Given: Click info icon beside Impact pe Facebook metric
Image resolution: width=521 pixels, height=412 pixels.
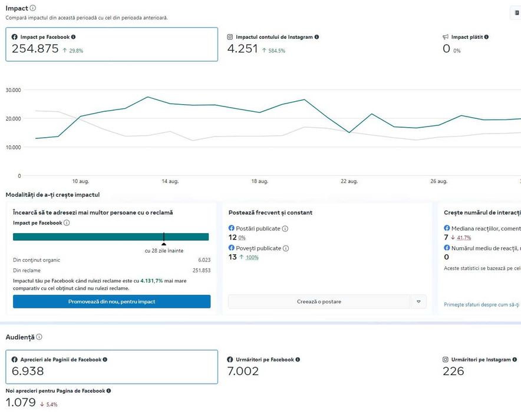Looking at the screenshot, I should click(x=73, y=37).
